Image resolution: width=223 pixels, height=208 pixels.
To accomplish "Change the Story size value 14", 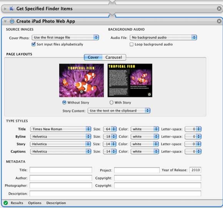I will pos(110,144).
